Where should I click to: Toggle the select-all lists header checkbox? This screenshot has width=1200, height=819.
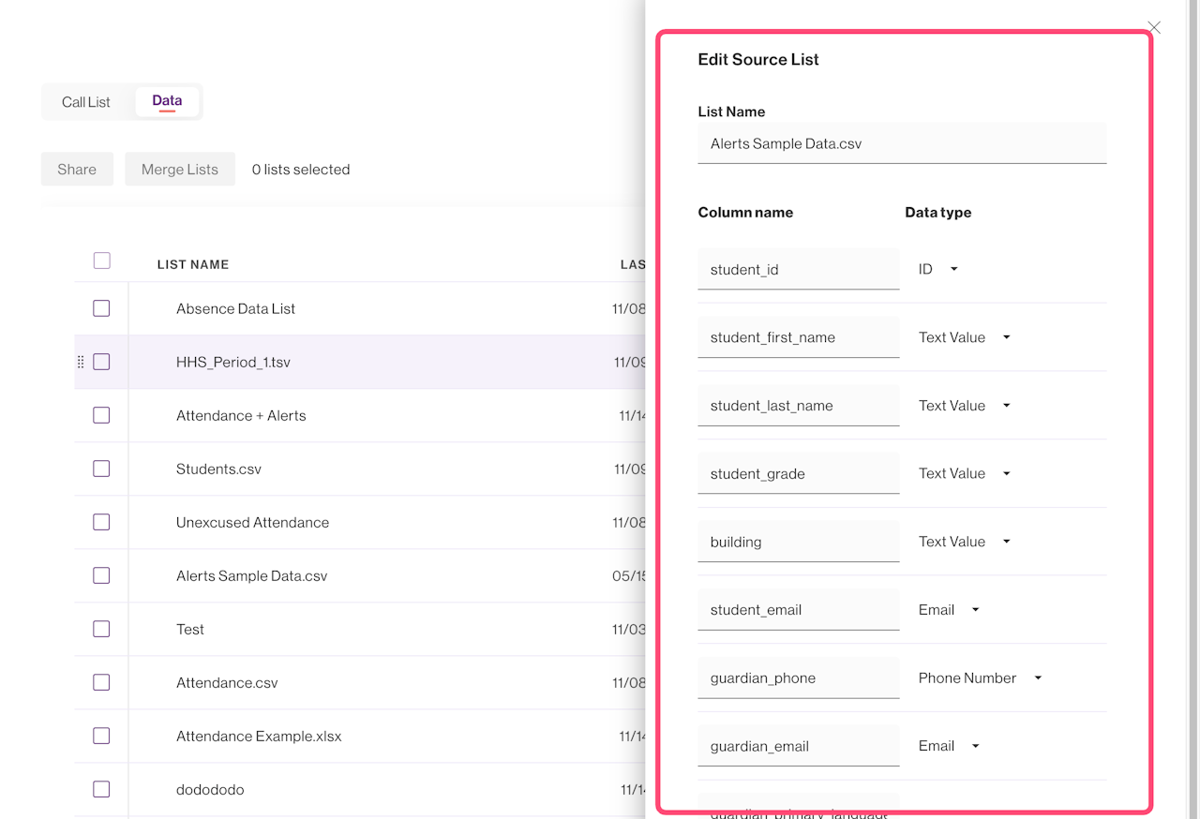pos(102,261)
